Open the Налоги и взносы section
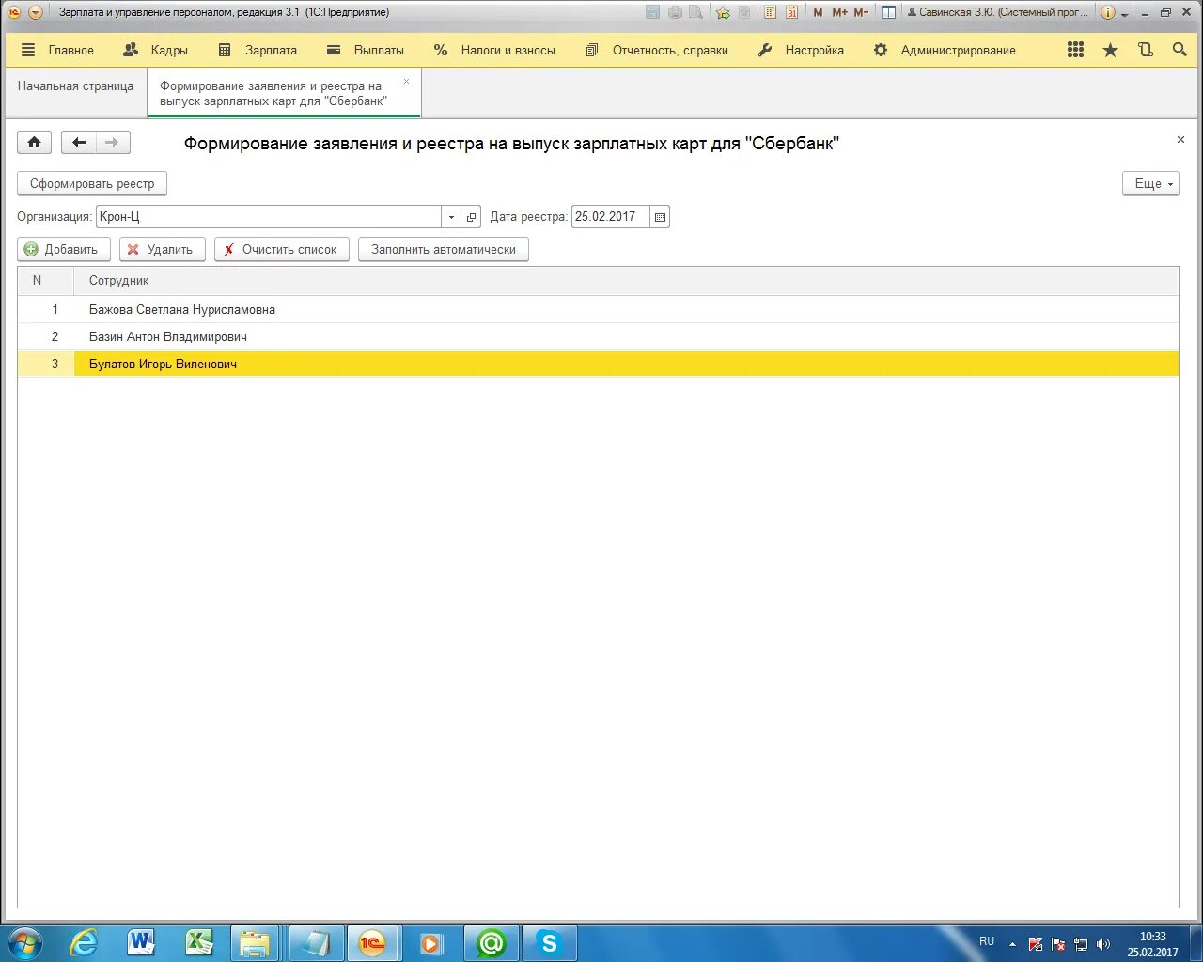 pos(494,50)
